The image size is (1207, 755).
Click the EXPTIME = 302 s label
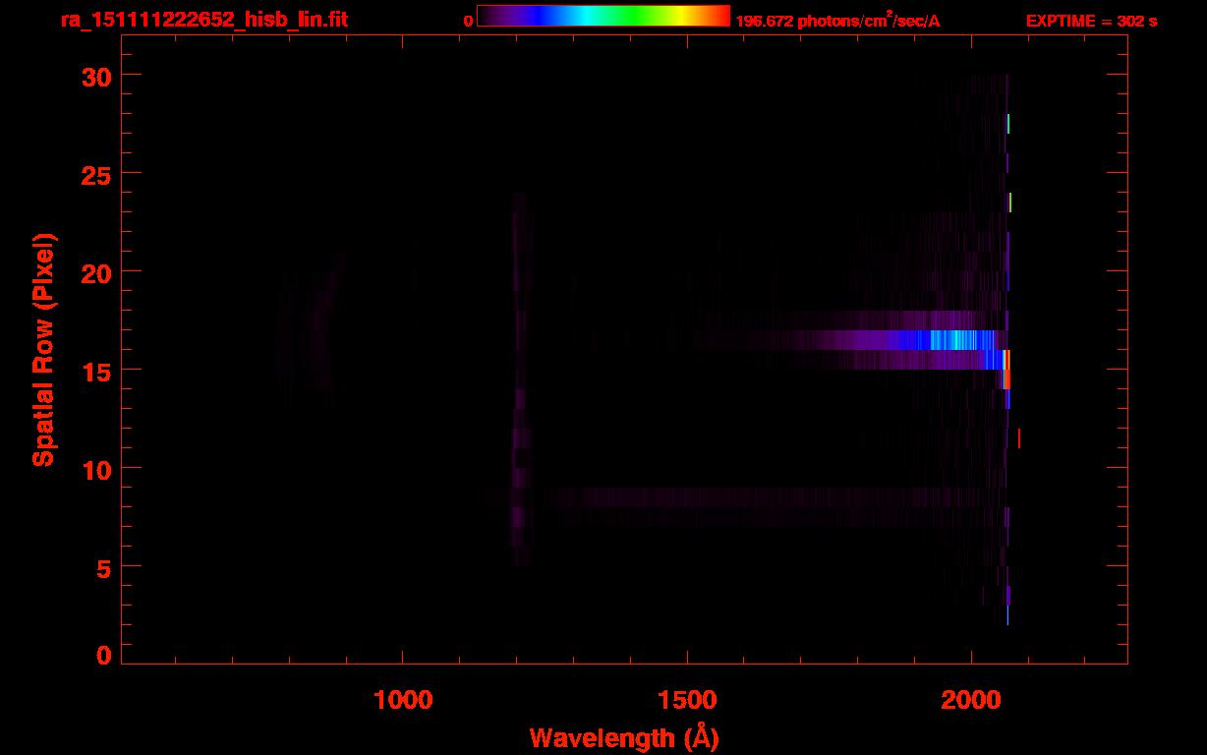pos(1091,21)
